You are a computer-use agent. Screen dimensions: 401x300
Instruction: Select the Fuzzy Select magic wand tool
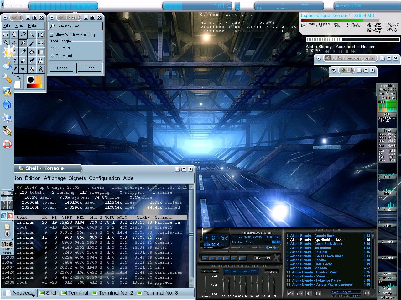coord(32,34)
